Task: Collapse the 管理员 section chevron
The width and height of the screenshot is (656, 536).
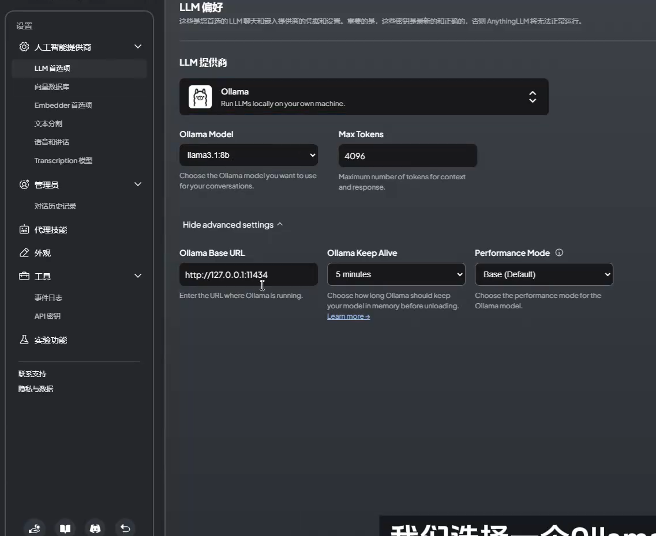Action: click(x=138, y=184)
